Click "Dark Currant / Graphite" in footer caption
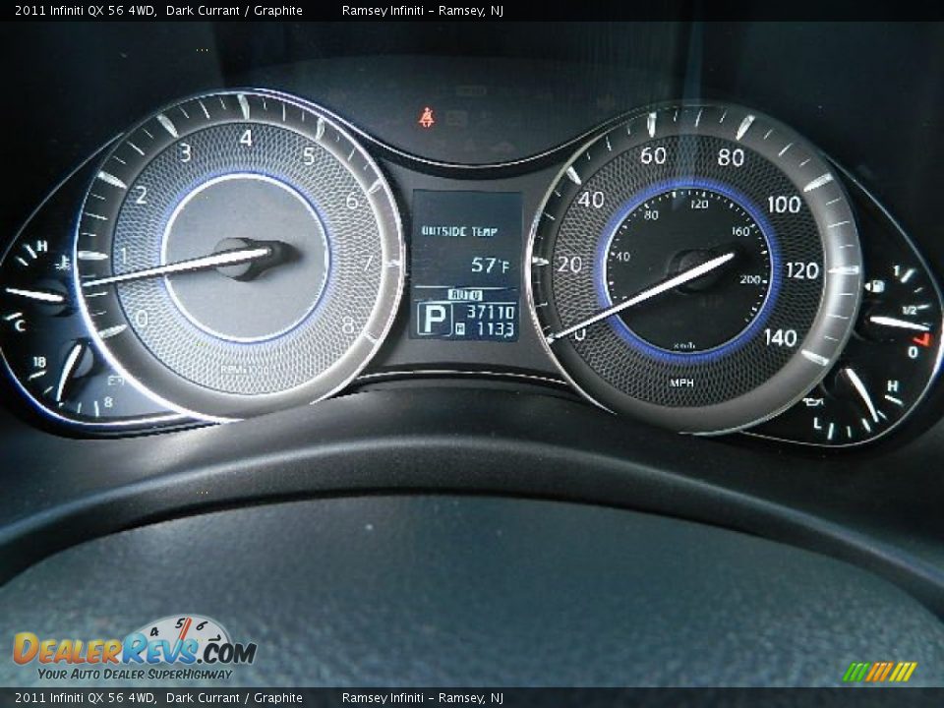The width and height of the screenshot is (944, 708). (234, 698)
